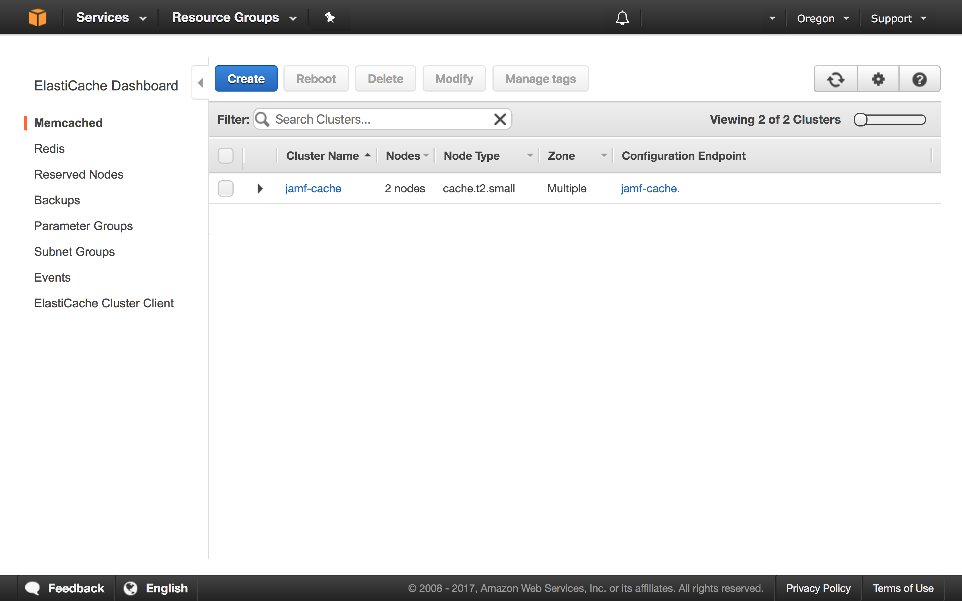962x601 pixels.
Task: Clear the cluster filter with X
Action: point(500,119)
